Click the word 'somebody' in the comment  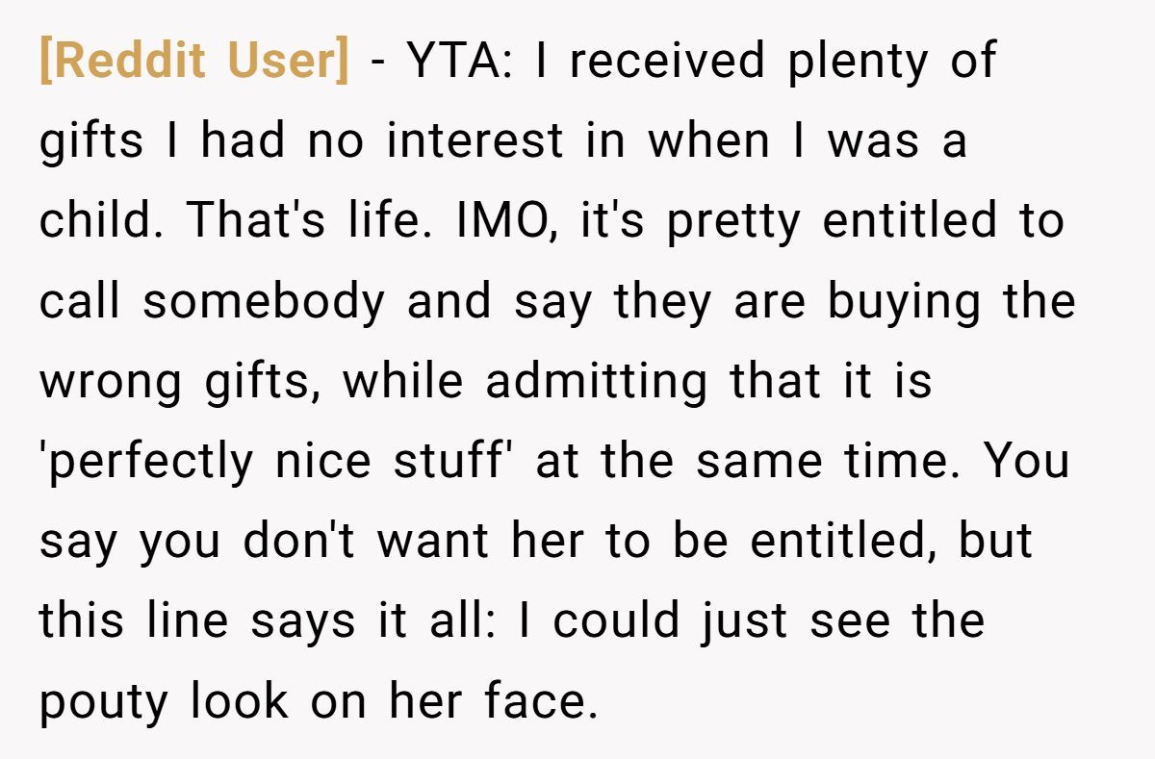coord(265,302)
